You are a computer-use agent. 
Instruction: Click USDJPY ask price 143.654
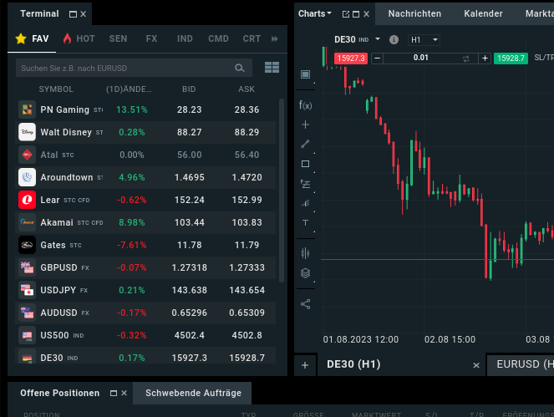tap(247, 290)
